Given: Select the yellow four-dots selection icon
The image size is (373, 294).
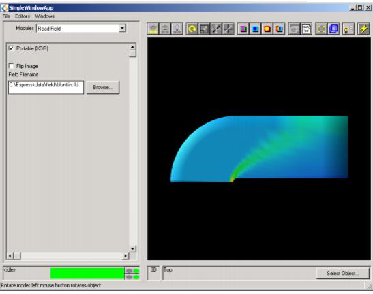Looking at the screenshot, I should click(x=321, y=29).
